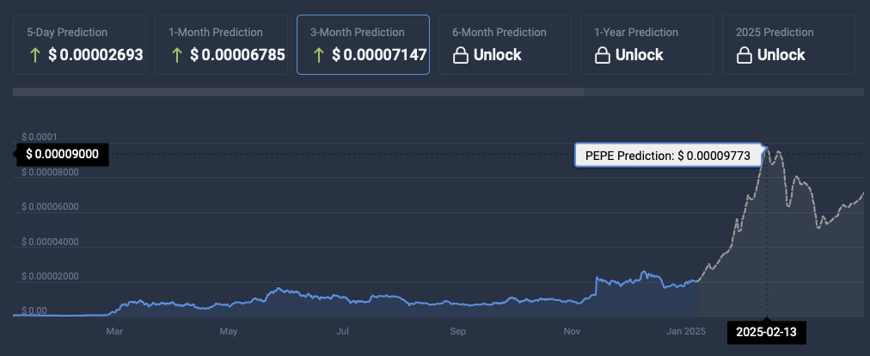Select the 5-Day Prediction card

tap(79, 45)
